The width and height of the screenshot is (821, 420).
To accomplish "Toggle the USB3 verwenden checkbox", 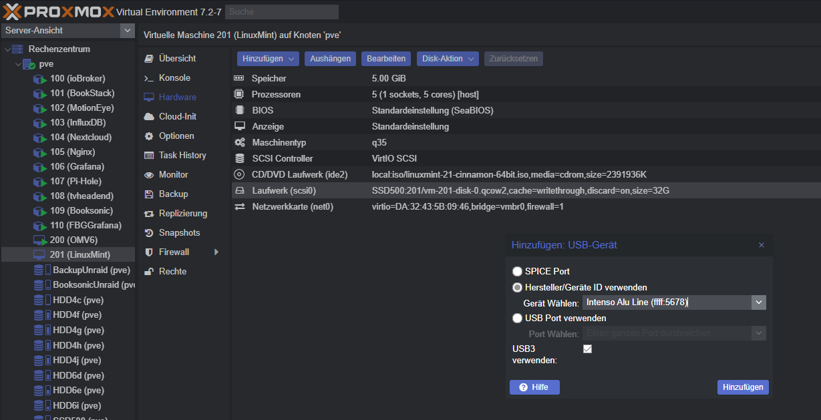I will pyautogui.click(x=587, y=349).
